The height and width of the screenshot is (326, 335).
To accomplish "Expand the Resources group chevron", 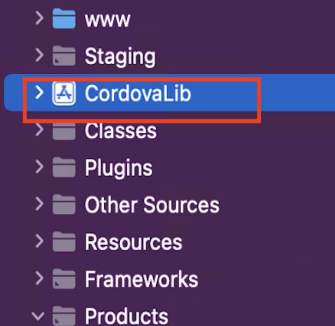I will click(40, 241).
